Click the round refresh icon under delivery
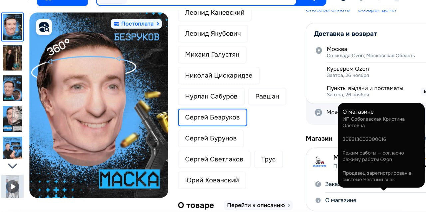This screenshot has width=426, height=212. coord(319,112)
